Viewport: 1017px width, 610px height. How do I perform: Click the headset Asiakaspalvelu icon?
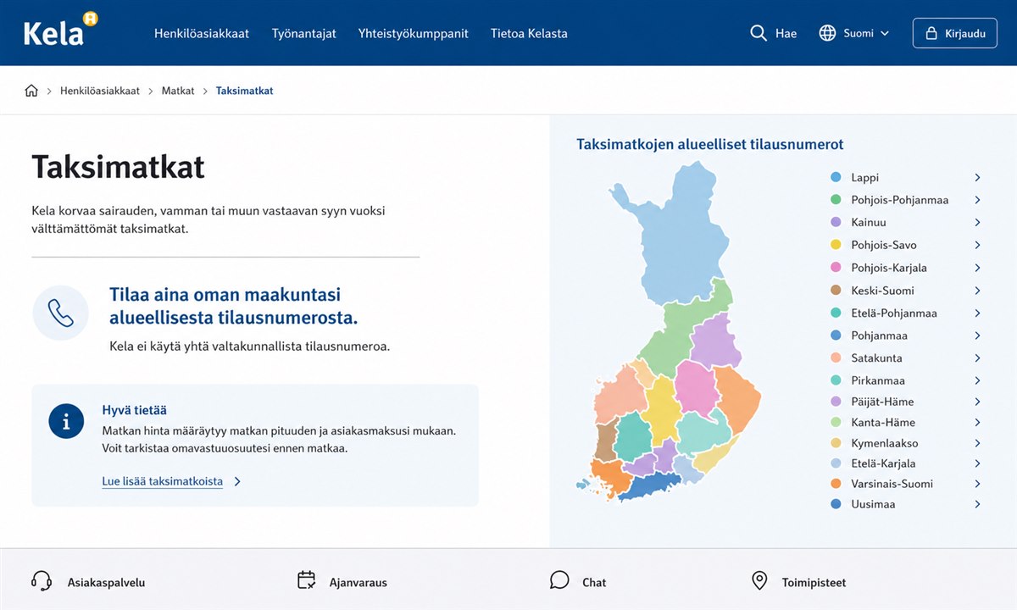coord(41,580)
